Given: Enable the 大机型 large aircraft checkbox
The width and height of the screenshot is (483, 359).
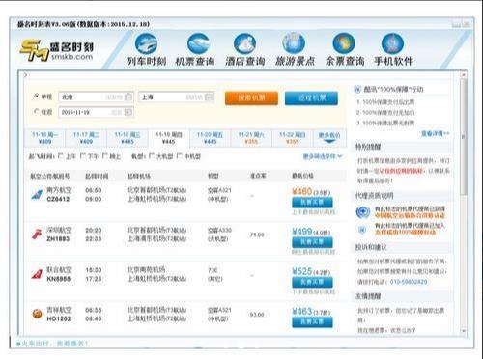Looking at the screenshot, I should [x=152, y=156].
